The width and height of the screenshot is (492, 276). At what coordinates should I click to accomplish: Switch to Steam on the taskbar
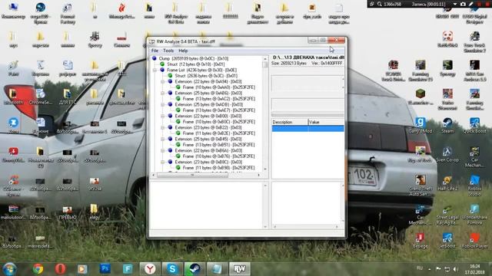click(194, 269)
